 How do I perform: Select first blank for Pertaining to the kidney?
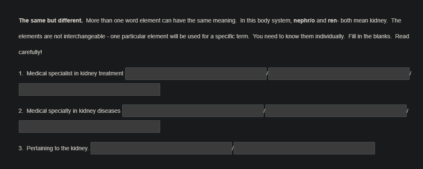(x=161, y=148)
